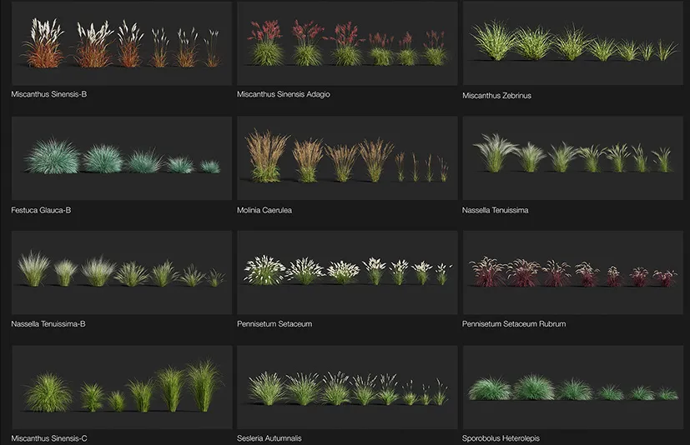Open the thumbnail above the Nassella Tenuissima label
690x445 pixels.
(573, 158)
